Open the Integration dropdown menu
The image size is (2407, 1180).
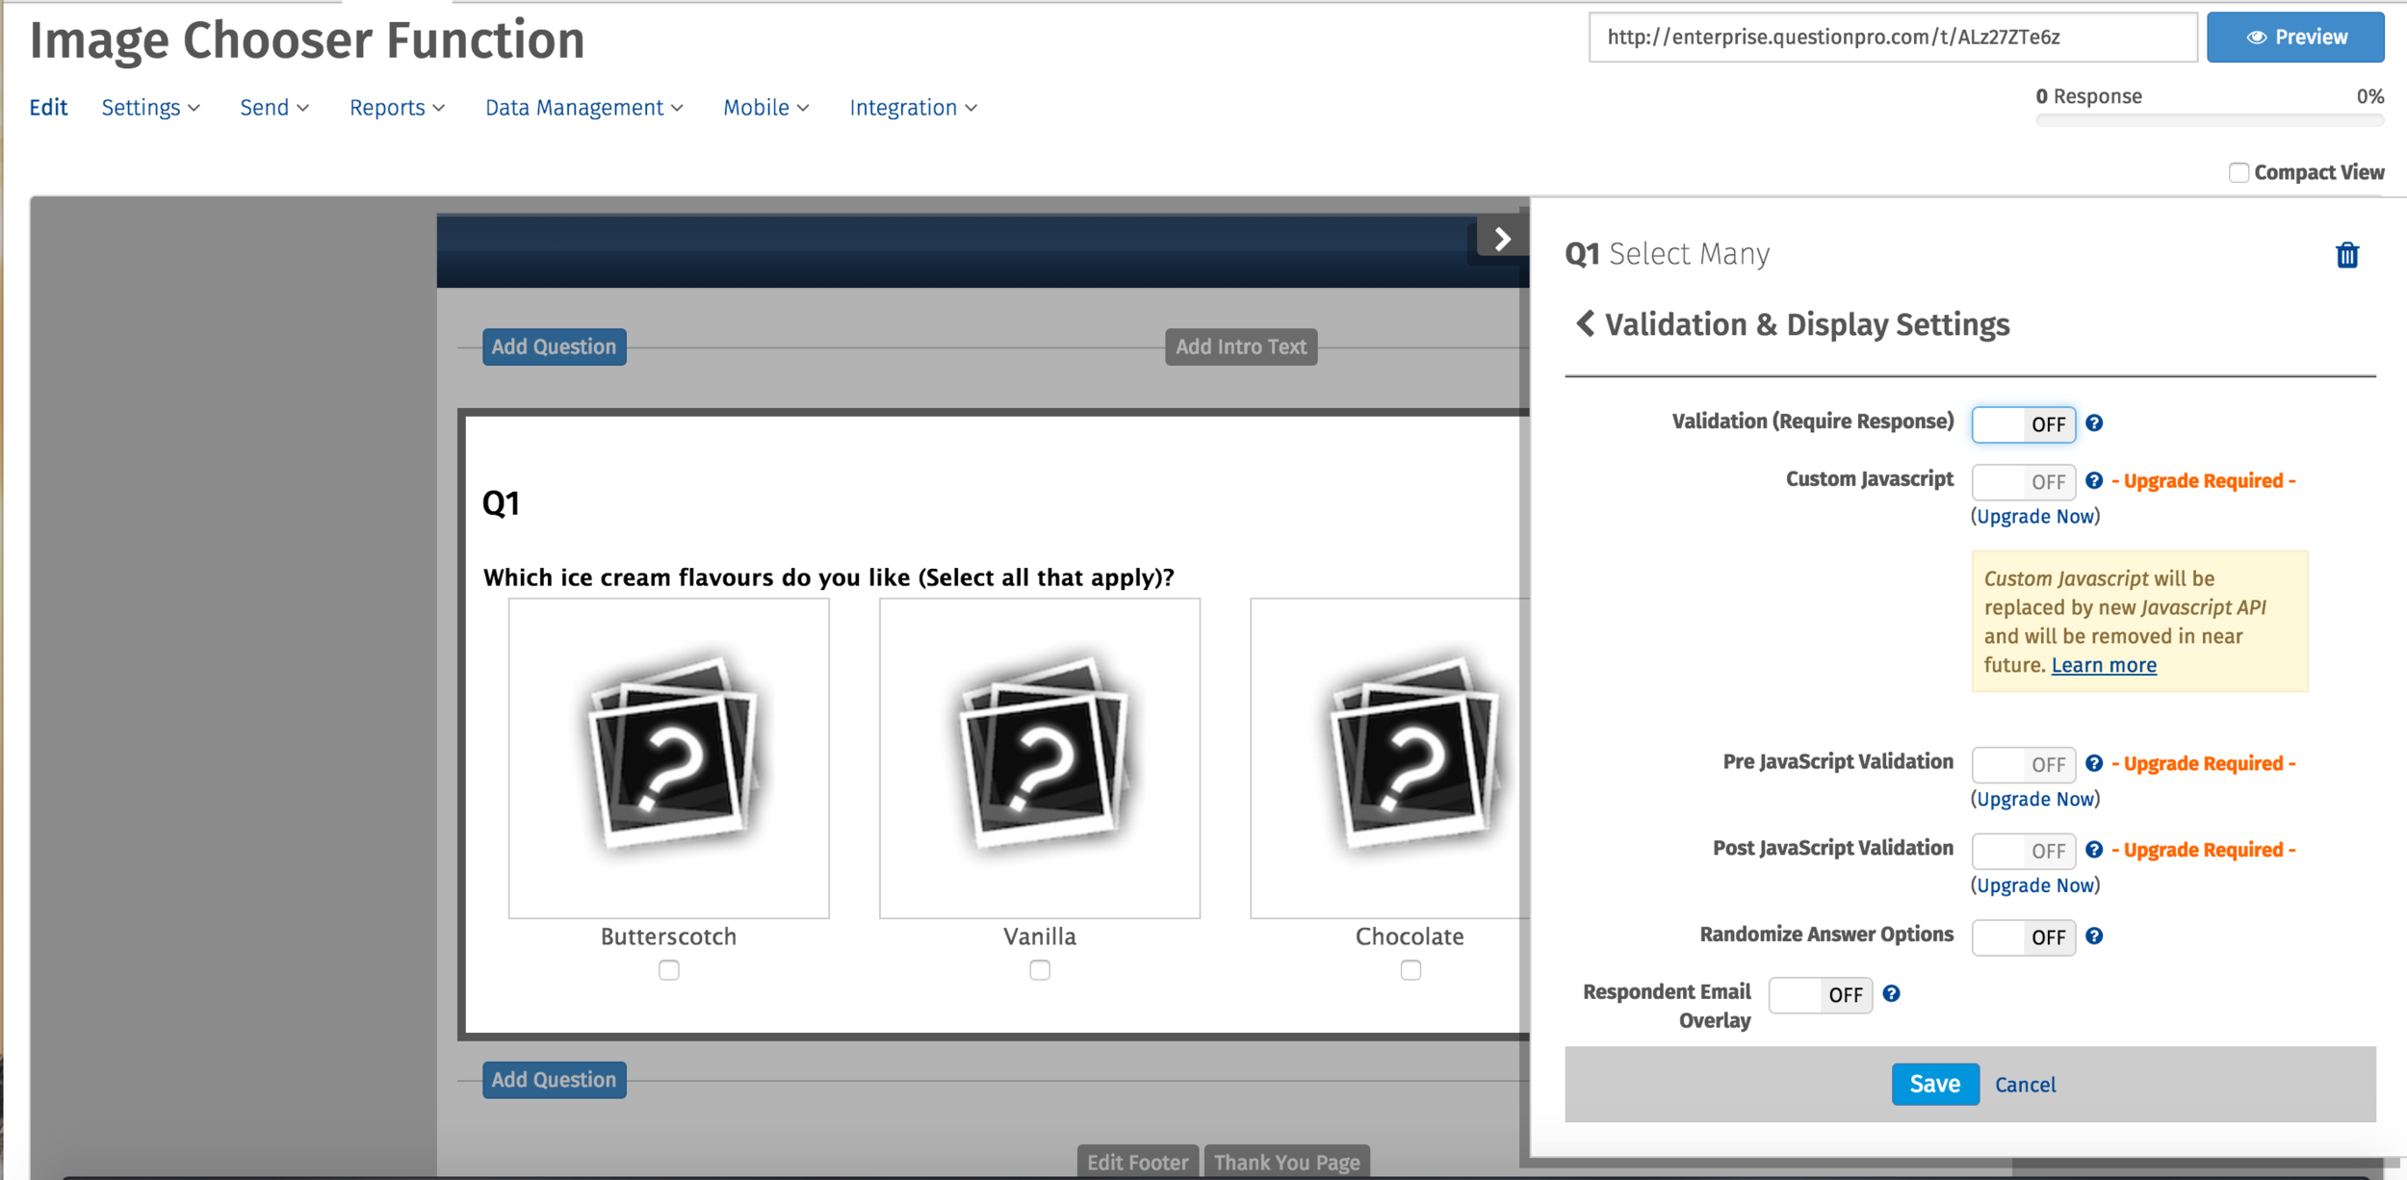coord(914,108)
